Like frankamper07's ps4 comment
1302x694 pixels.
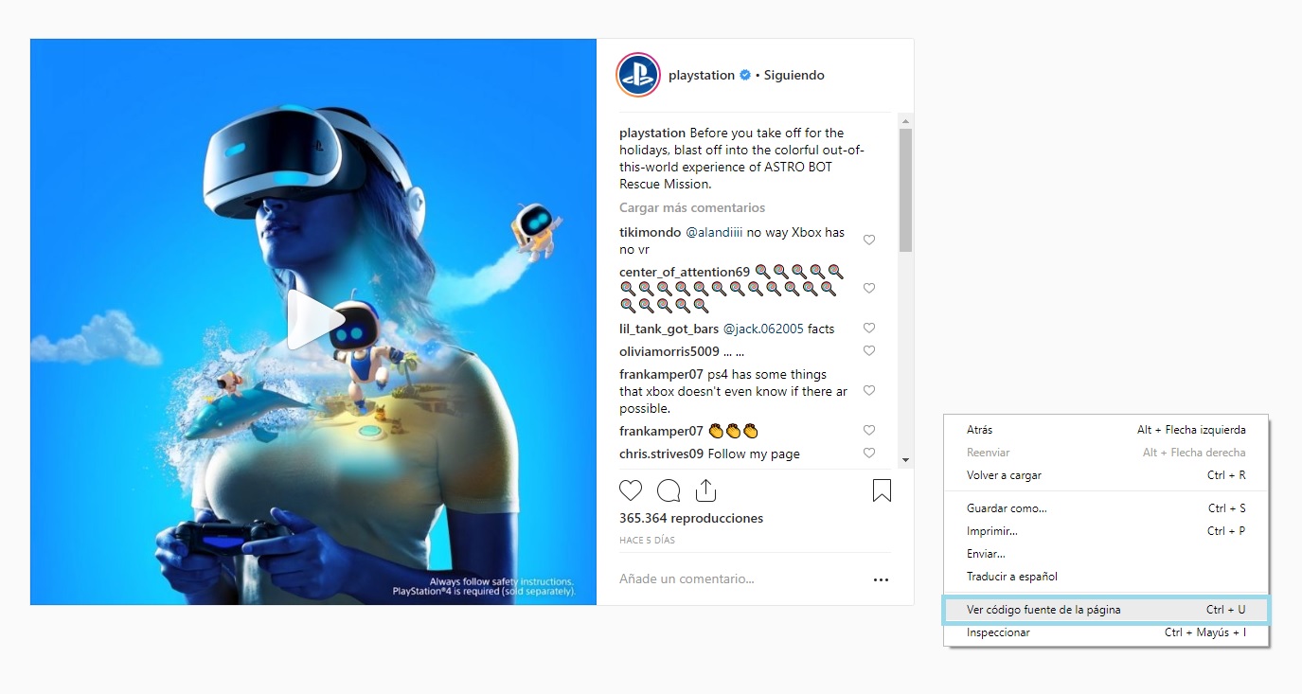pos(869,391)
